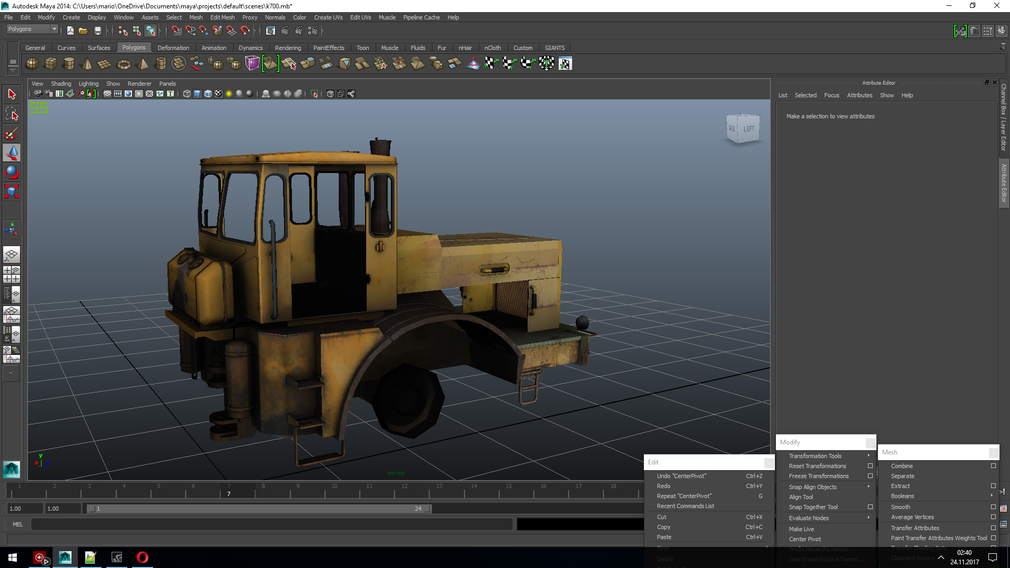Toggle wireframe display in viewport toolbar
This screenshot has width=1010, height=568.
tap(187, 94)
